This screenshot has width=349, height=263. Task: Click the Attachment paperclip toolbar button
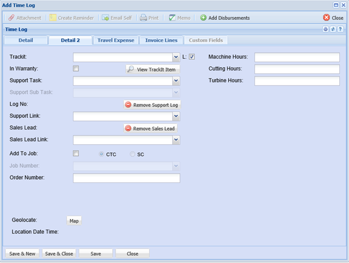(25, 18)
